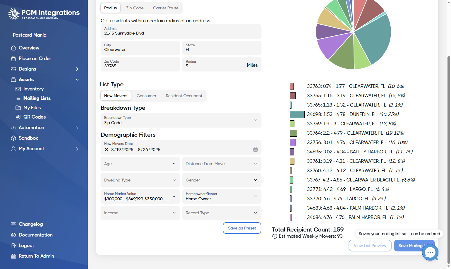The height and width of the screenshot is (269, 451).
Task: Switch to the Radius tab
Action: [x=110, y=8]
